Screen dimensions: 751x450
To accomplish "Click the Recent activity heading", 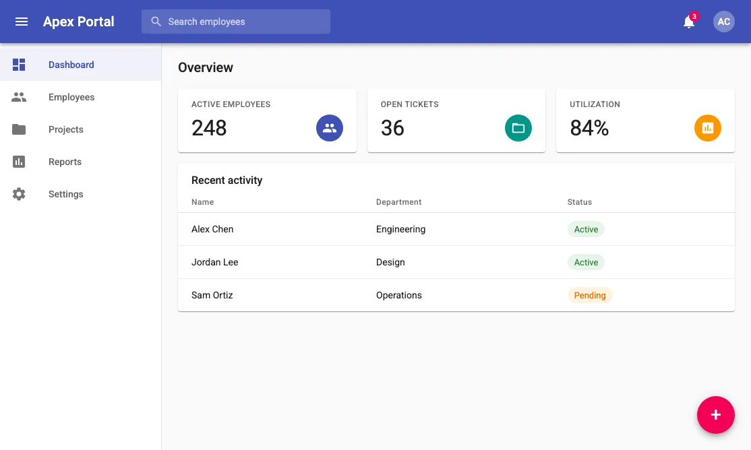I will point(227,180).
